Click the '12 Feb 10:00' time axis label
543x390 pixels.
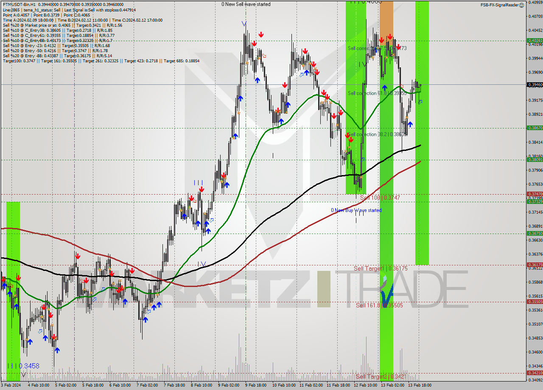365,385
